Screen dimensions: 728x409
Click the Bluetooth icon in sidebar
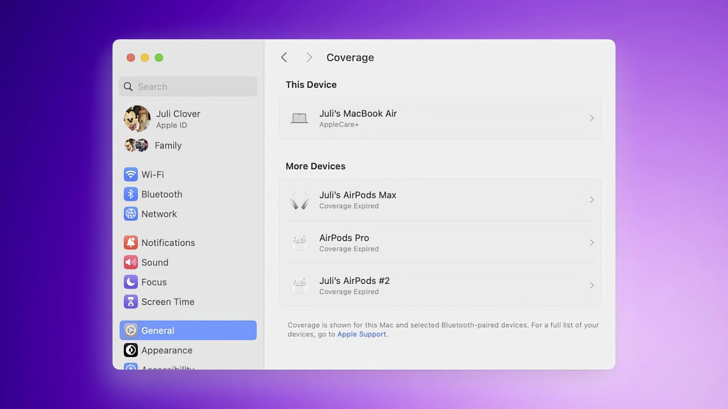[x=131, y=194]
